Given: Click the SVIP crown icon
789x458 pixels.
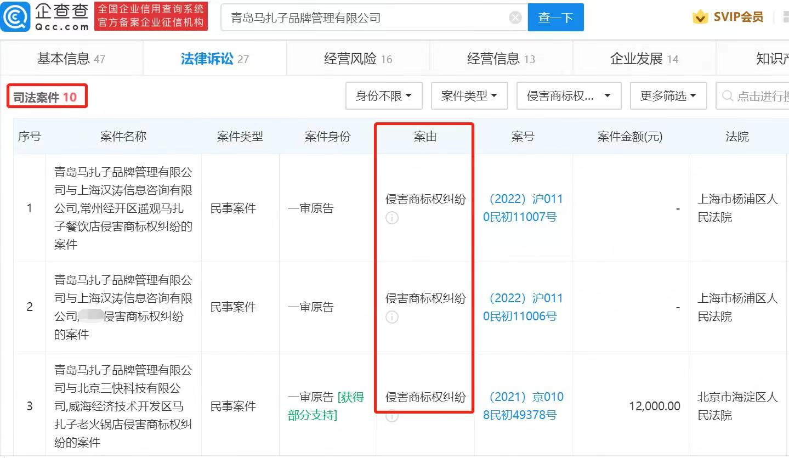Looking at the screenshot, I should coord(700,17).
